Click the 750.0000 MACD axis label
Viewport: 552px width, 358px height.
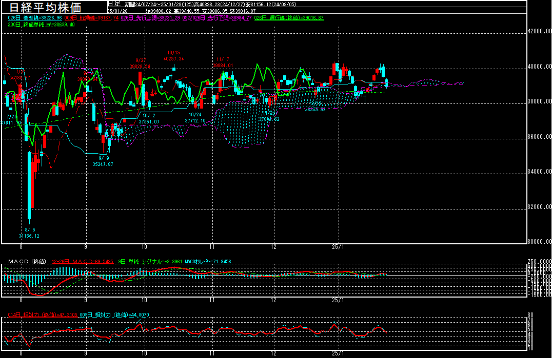(x=540, y=261)
